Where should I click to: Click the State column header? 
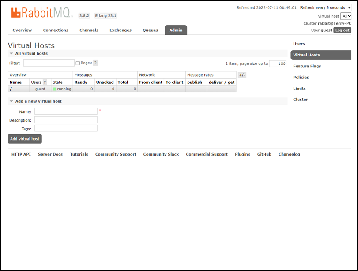click(x=57, y=82)
